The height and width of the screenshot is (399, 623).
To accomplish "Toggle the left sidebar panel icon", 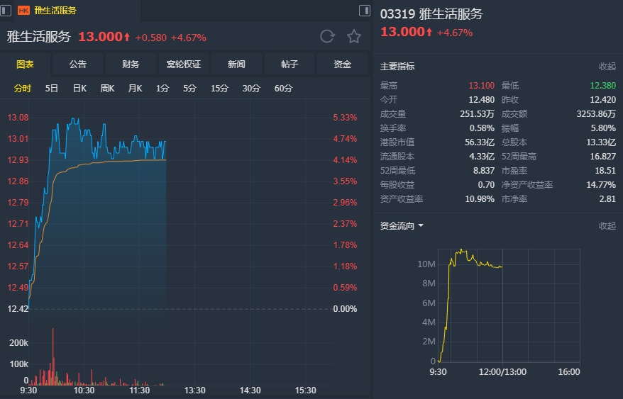I will (x=6, y=11).
